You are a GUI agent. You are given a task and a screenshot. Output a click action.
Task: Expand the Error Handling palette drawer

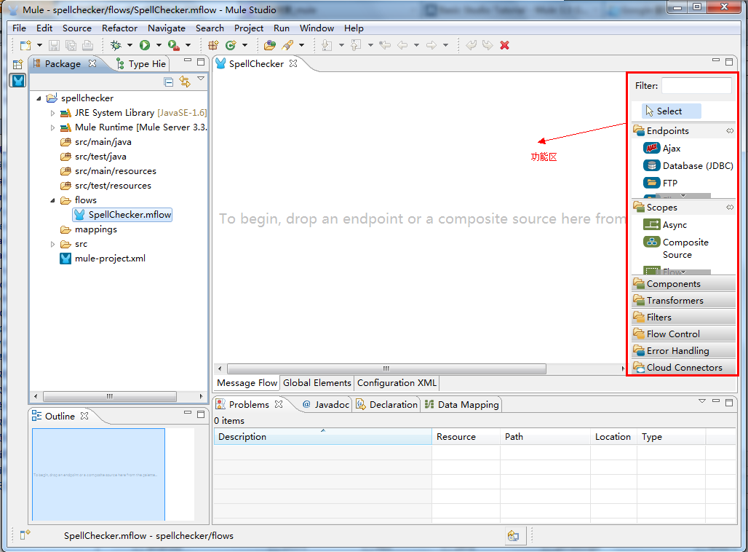(683, 350)
